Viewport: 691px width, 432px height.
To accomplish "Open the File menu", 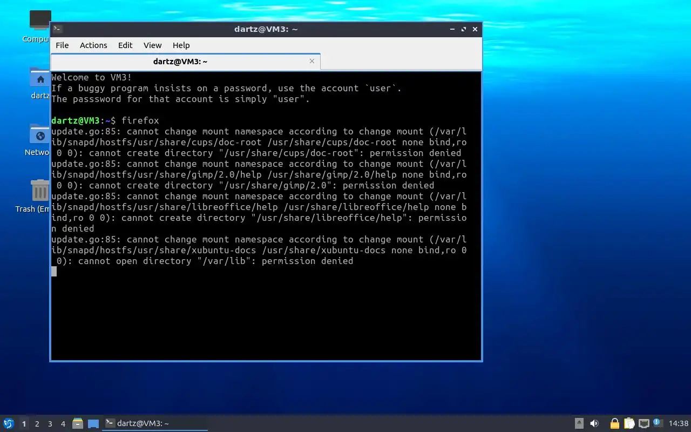I will tap(62, 45).
